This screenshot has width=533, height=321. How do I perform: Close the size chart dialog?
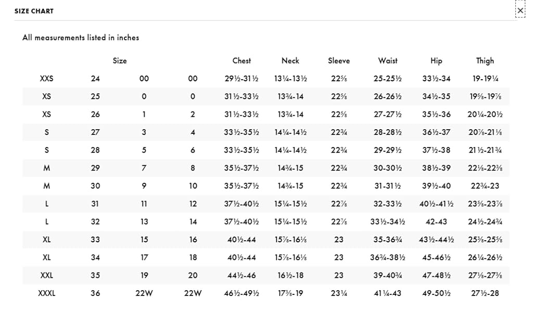[x=520, y=10]
